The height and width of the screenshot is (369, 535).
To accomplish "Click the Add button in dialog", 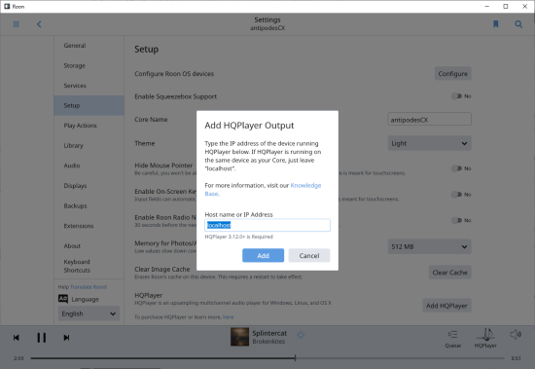I will point(263,255).
